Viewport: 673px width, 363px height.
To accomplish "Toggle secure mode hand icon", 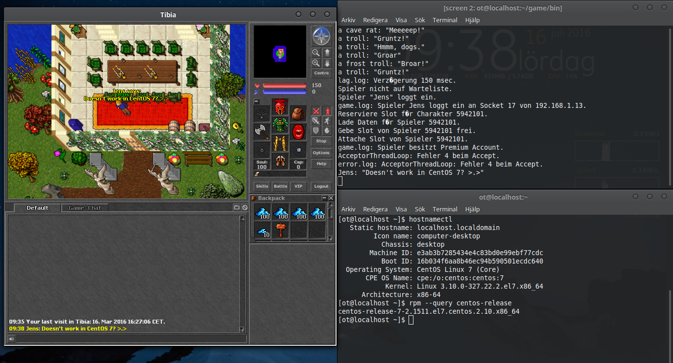I will [327, 131].
